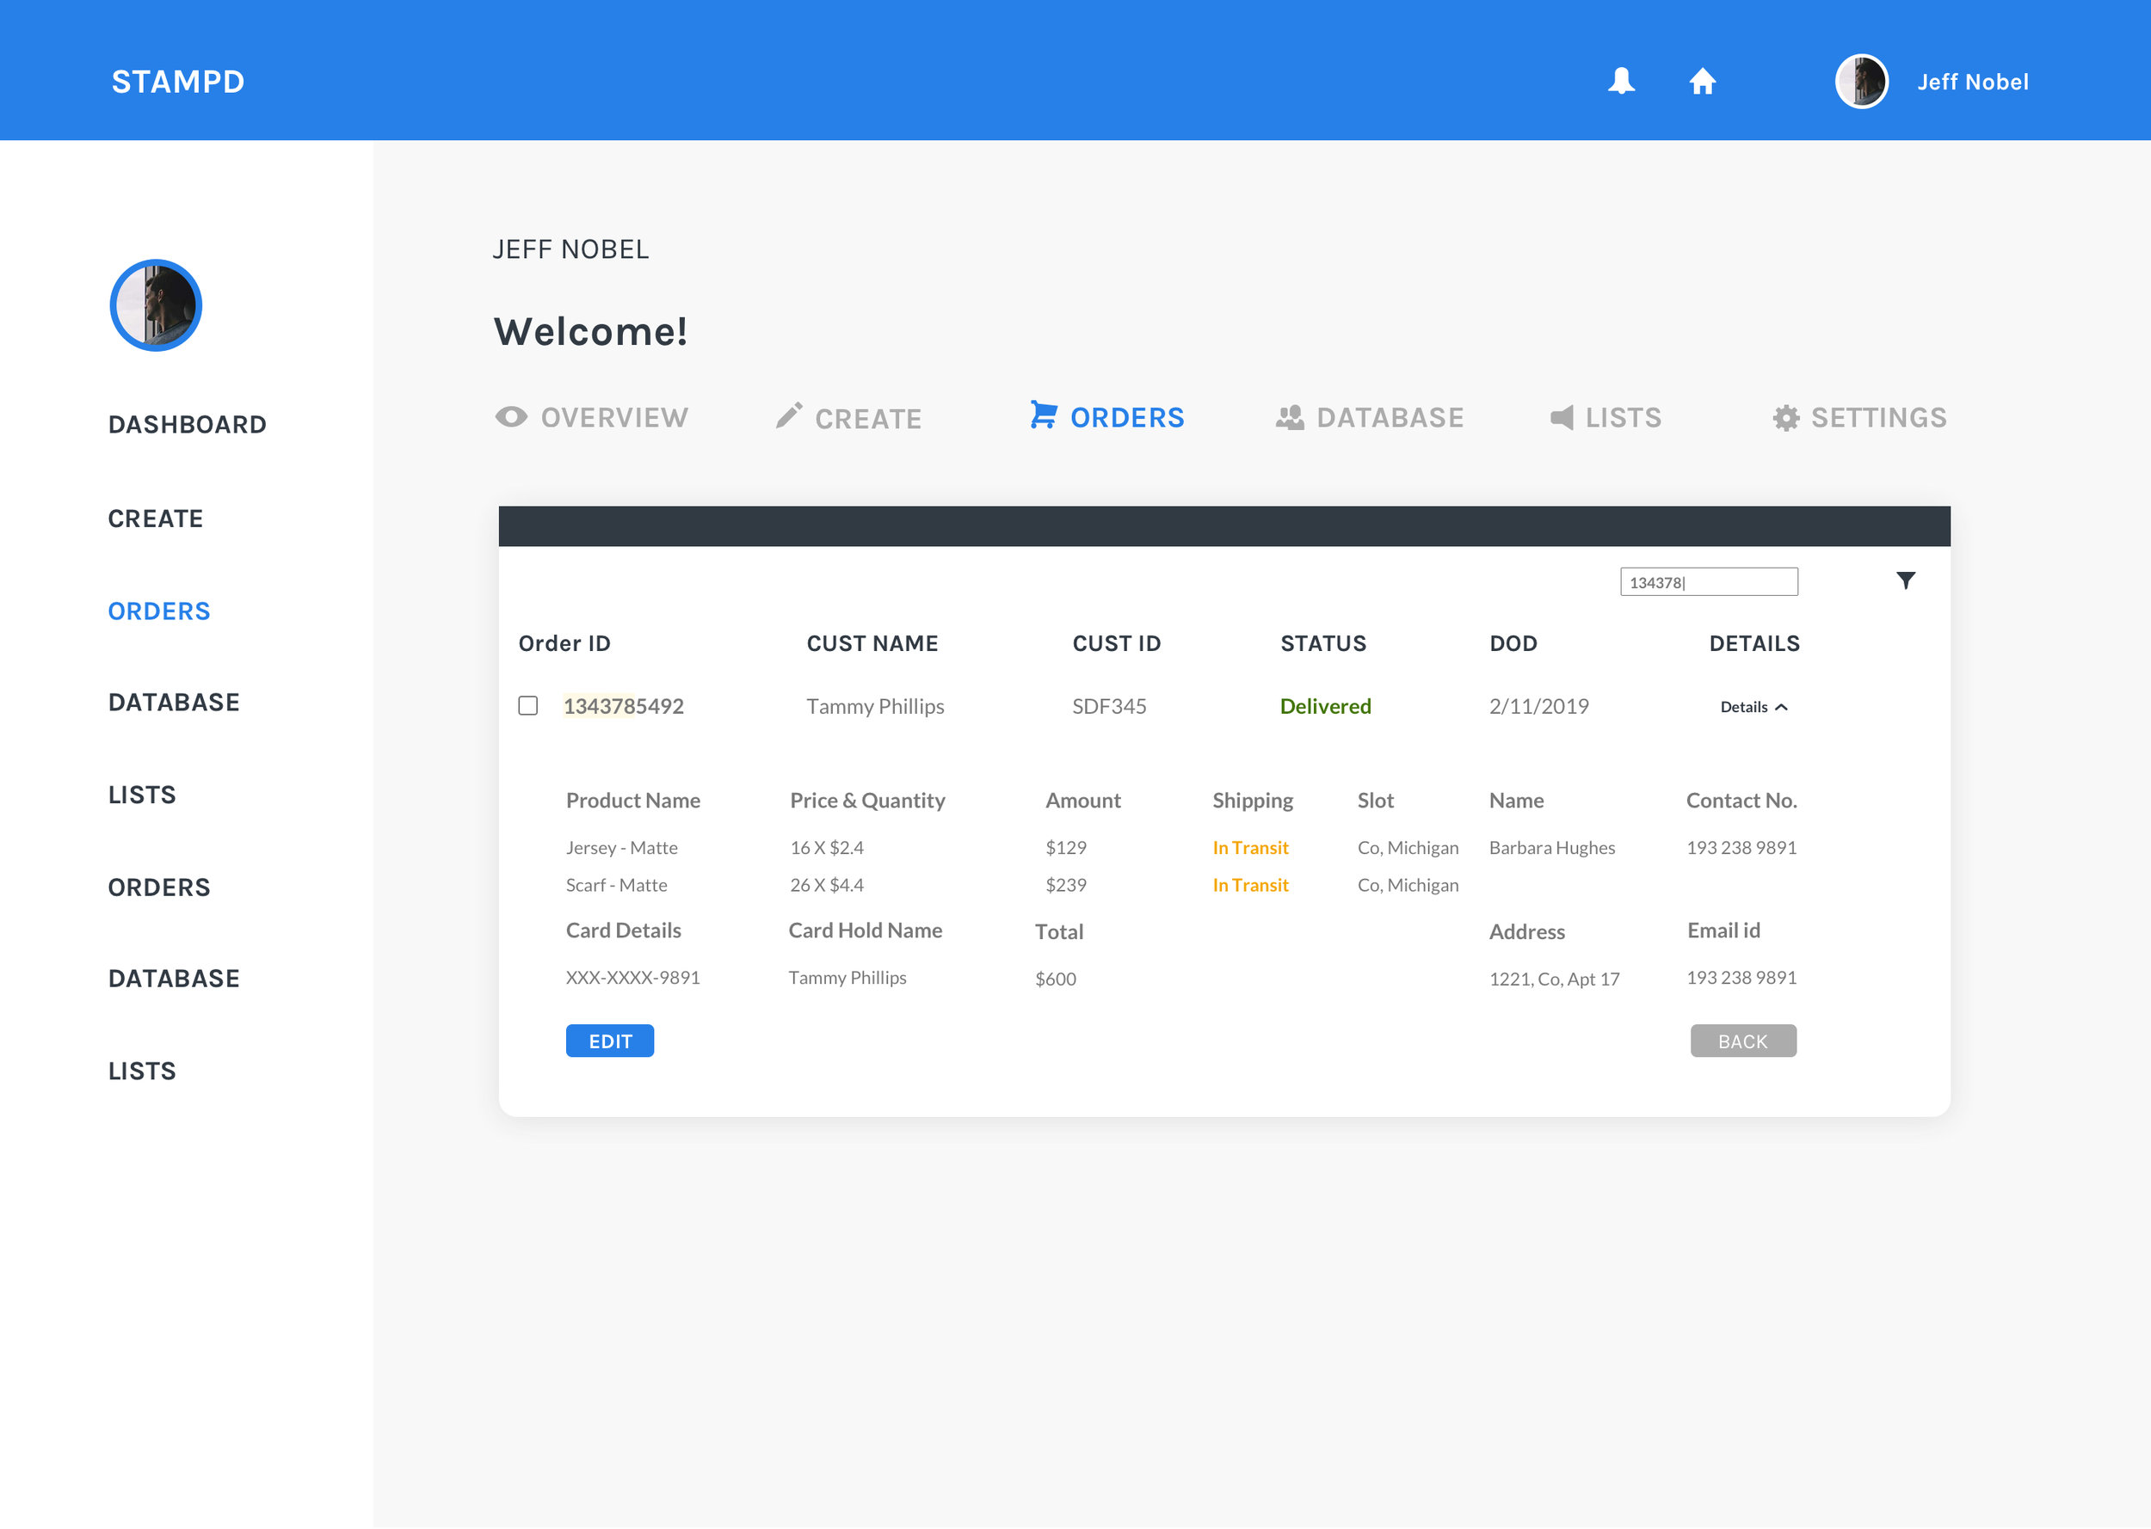The image size is (2151, 1529).
Task: Click customer name Tammy Phillips in order row
Action: pyautogui.click(x=875, y=706)
